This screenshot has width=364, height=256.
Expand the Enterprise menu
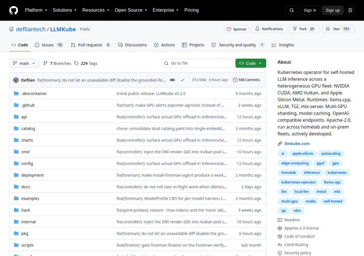[166, 10]
